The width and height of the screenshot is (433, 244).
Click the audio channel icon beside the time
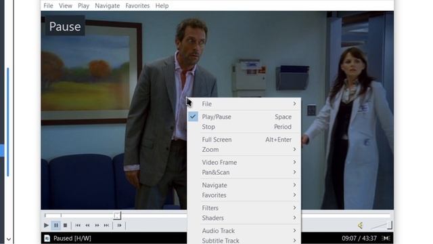click(386, 238)
